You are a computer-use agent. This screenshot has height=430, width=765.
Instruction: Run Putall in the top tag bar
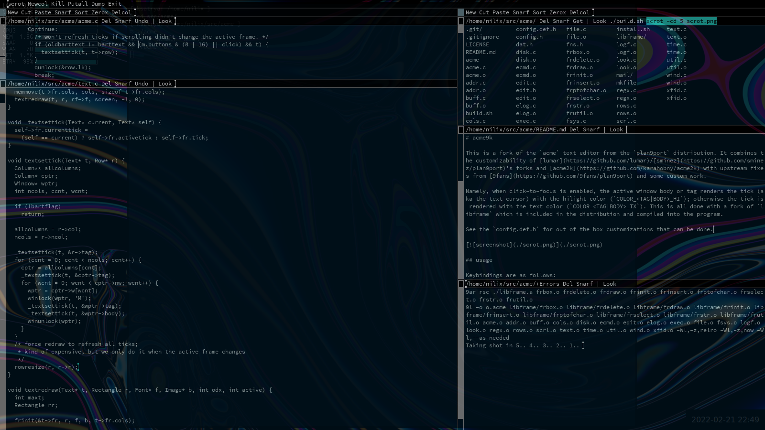[78, 4]
